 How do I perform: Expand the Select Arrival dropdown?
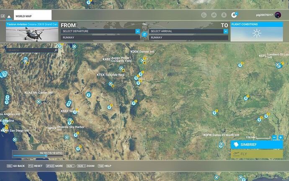coord(225,31)
